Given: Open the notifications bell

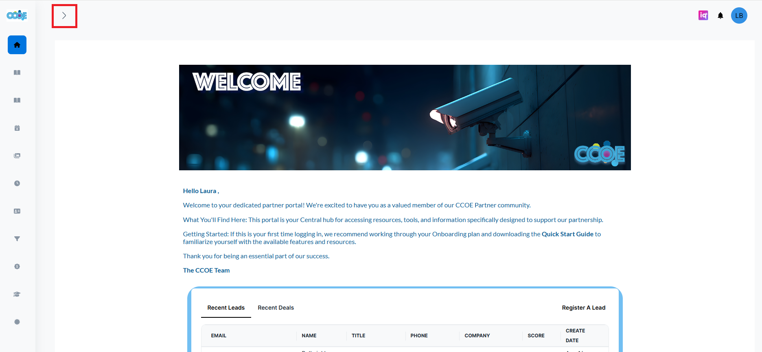Looking at the screenshot, I should [x=720, y=16].
